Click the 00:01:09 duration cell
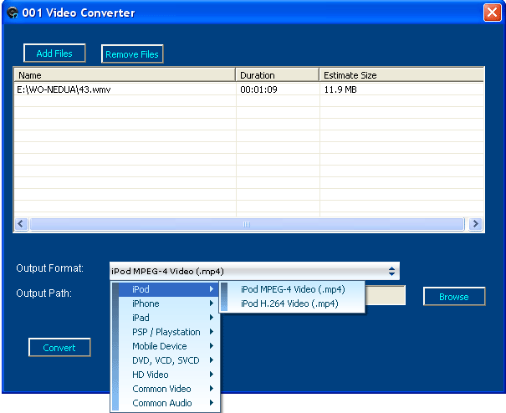 click(x=278, y=89)
